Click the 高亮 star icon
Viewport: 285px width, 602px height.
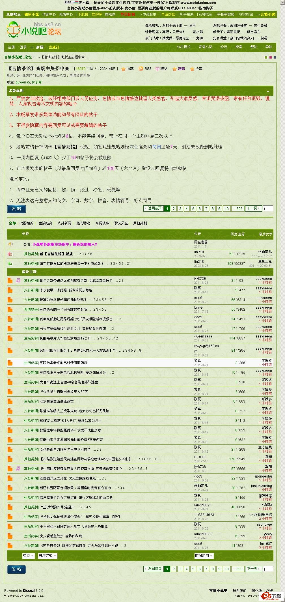tap(174, 69)
